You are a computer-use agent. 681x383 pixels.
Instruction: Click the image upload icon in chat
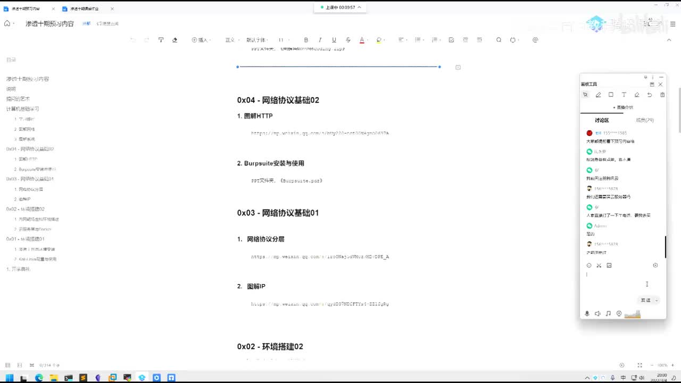609,265
